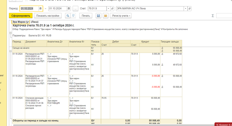Collapse the report header group

click(10, 33)
